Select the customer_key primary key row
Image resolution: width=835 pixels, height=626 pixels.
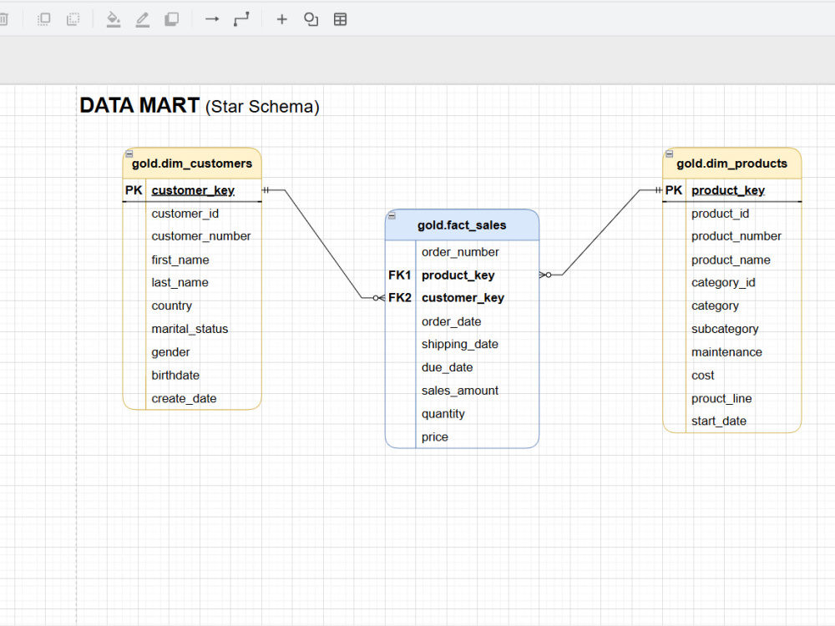(x=192, y=190)
